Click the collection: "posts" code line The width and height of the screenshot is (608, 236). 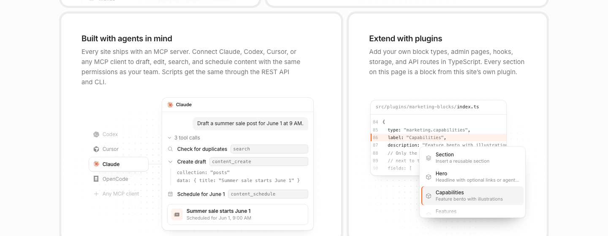click(204, 172)
